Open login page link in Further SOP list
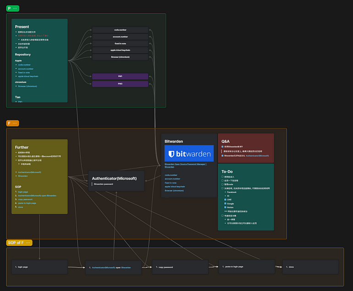The width and height of the screenshot is (353, 291). (23, 192)
